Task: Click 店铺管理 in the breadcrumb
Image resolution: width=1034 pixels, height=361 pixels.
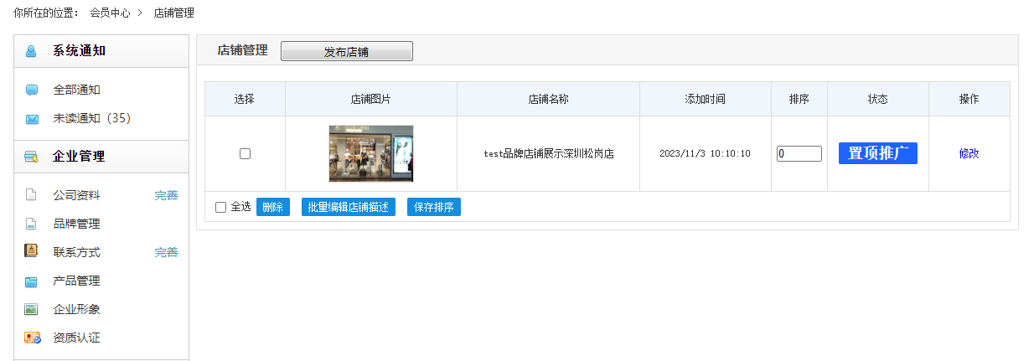Action: coord(174,13)
